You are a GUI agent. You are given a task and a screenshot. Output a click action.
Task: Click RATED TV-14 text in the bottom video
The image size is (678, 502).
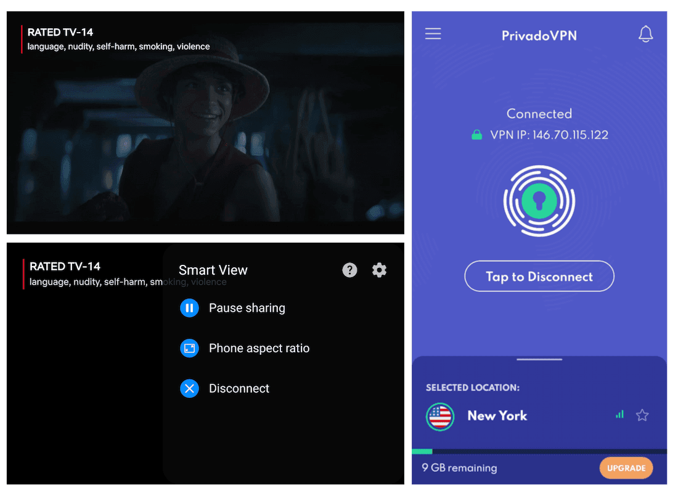(65, 267)
